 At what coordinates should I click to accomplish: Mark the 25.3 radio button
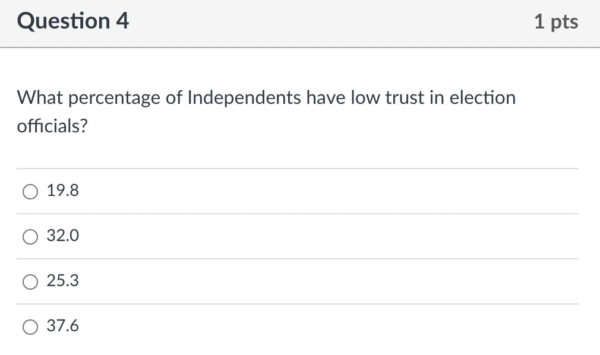pos(30,281)
